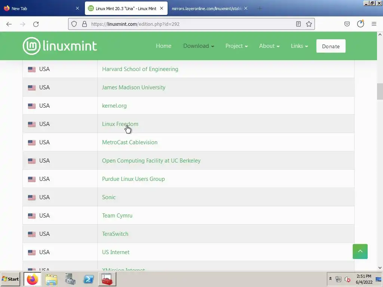Open the Start menu
This screenshot has height=287, width=383.
tap(10, 279)
